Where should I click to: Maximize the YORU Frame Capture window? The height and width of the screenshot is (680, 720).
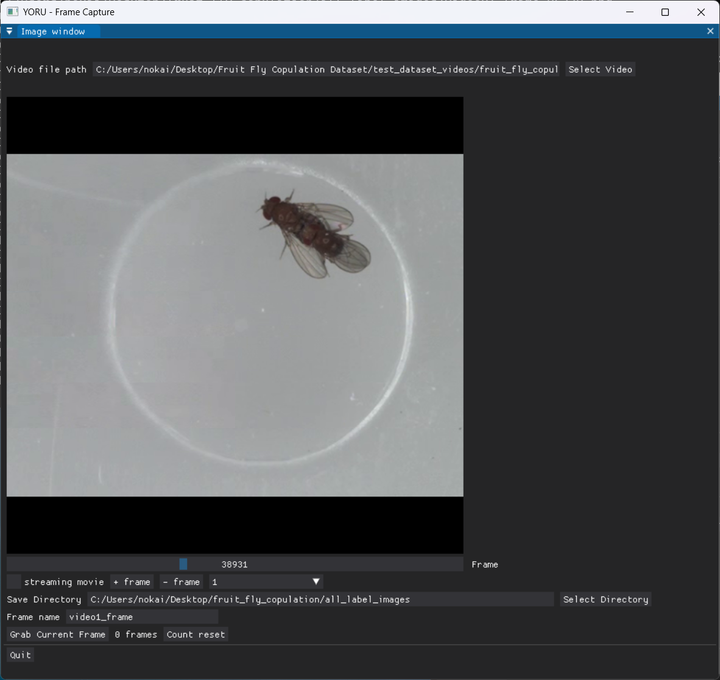[x=665, y=12]
